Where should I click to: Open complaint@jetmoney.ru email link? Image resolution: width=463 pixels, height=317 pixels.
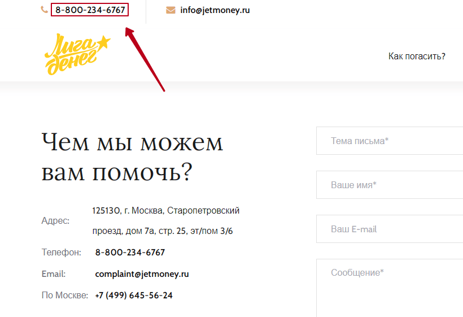pyautogui.click(x=142, y=274)
